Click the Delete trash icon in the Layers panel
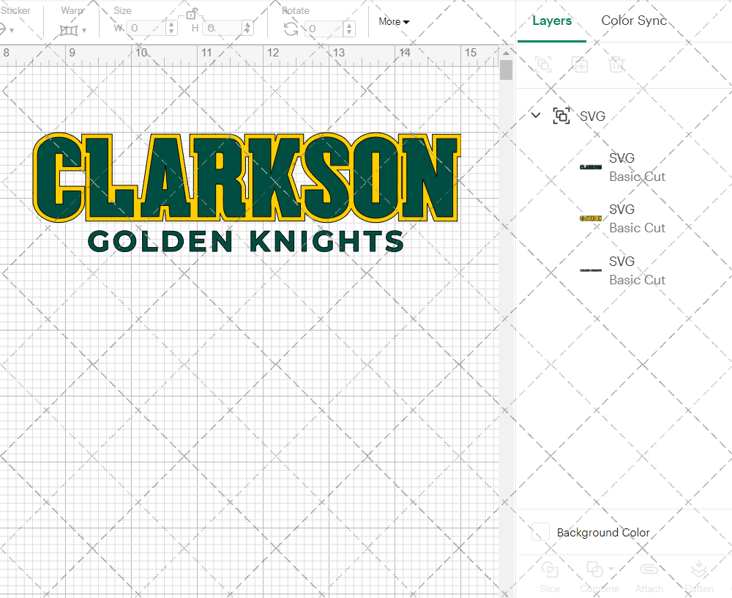732x598 pixels. click(x=616, y=64)
